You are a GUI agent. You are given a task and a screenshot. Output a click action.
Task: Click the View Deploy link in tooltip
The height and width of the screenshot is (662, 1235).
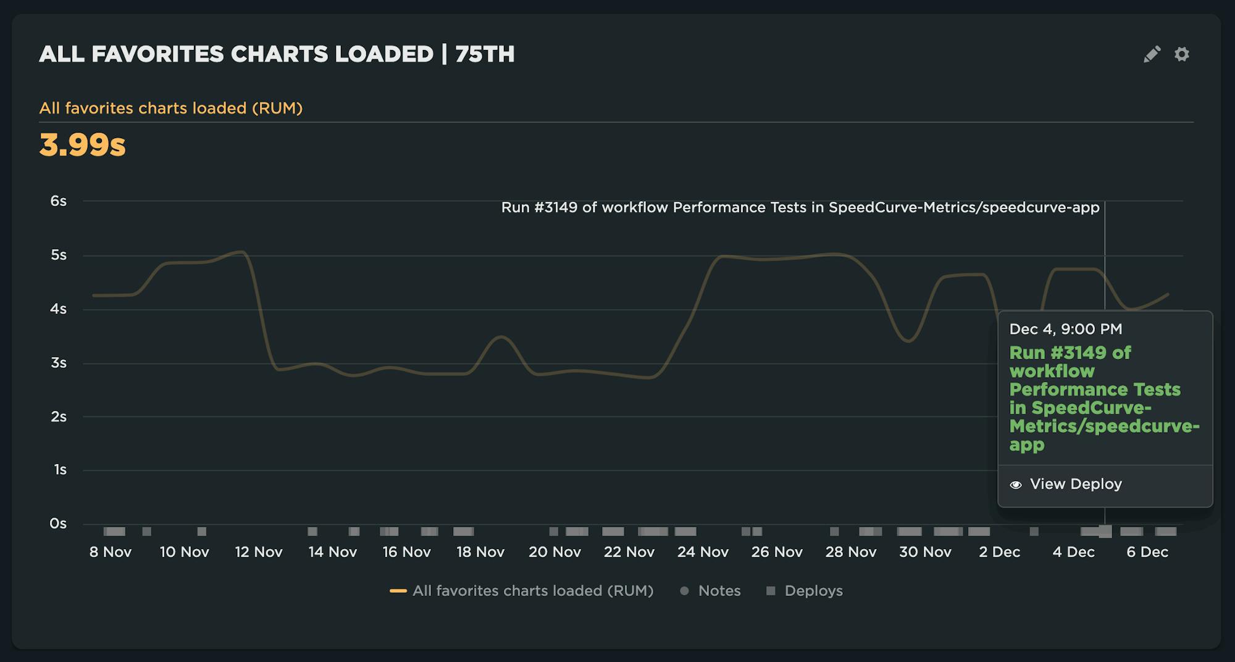(1075, 484)
